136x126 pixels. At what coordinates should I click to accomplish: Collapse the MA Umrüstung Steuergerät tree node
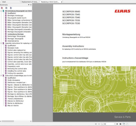click(1, 11)
